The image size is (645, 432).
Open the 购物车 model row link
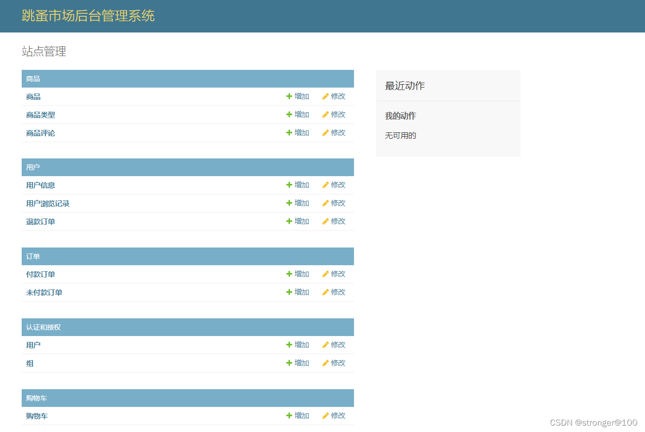[37, 416]
